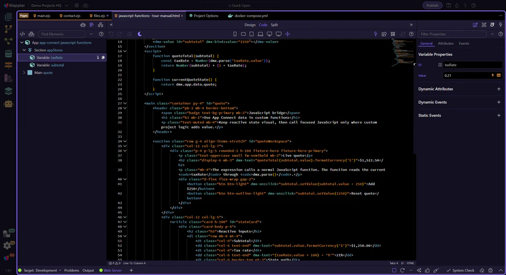Collapse the App app-connect-javascript-functions node
This screenshot has width=506, height=275.
point(22,43)
